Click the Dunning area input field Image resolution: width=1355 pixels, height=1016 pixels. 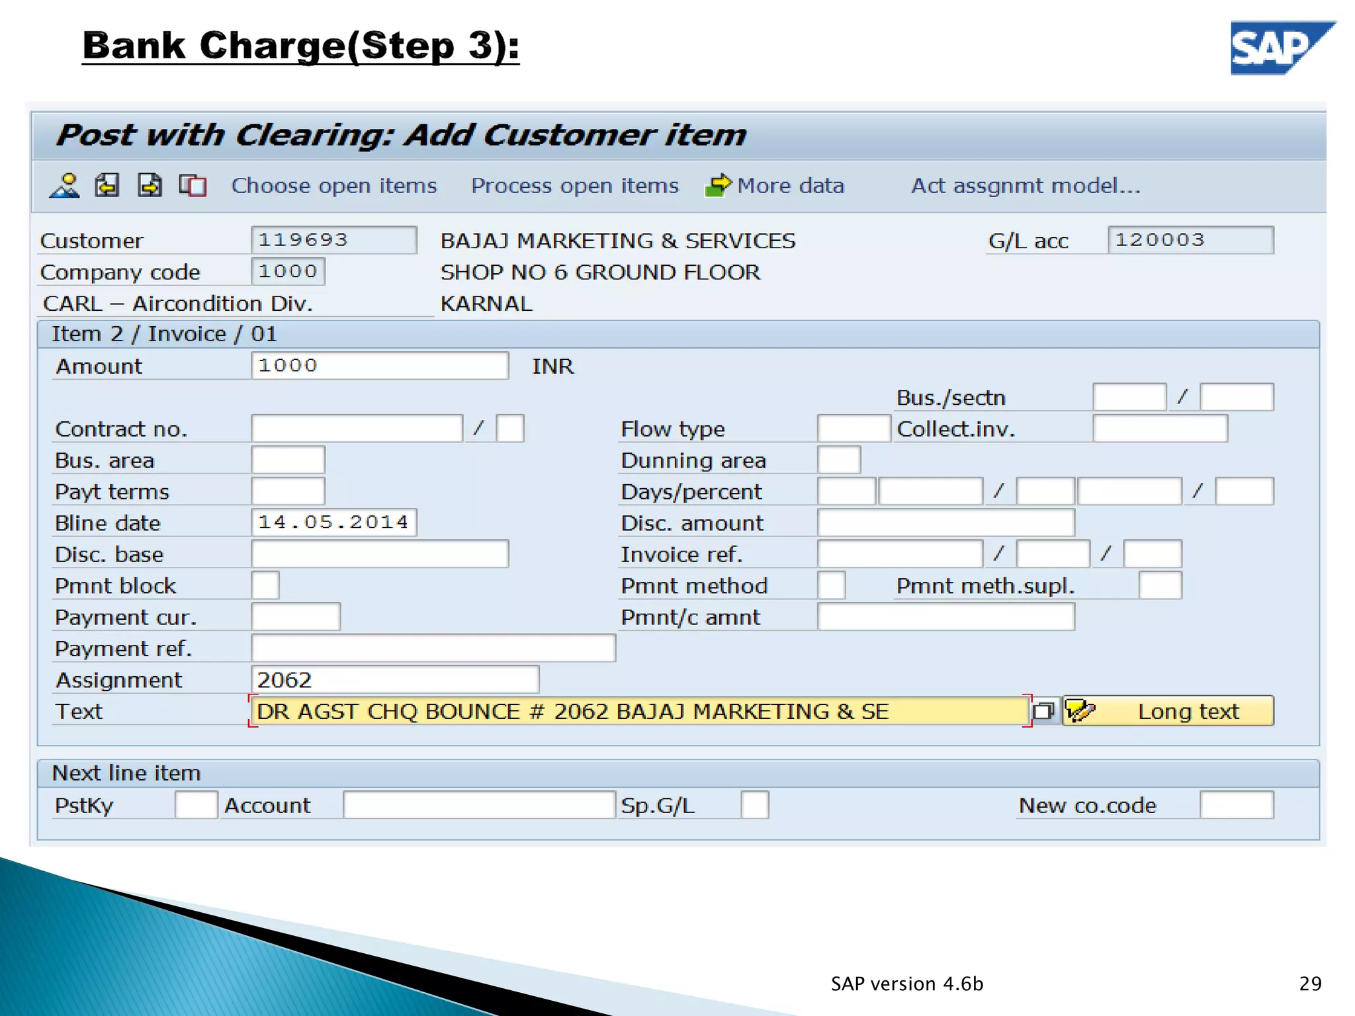pyautogui.click(x=839, y=460)
